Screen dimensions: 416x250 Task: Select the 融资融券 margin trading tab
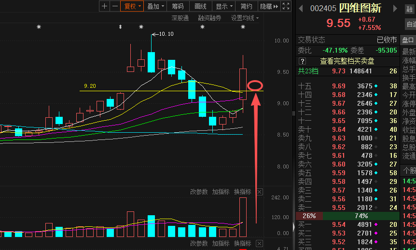209,18
